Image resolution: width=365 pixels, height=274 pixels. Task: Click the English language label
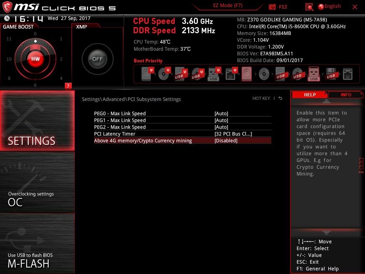(333, 6)
